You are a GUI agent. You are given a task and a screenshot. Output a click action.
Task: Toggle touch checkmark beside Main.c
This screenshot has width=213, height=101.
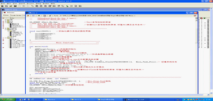point(3,24)
